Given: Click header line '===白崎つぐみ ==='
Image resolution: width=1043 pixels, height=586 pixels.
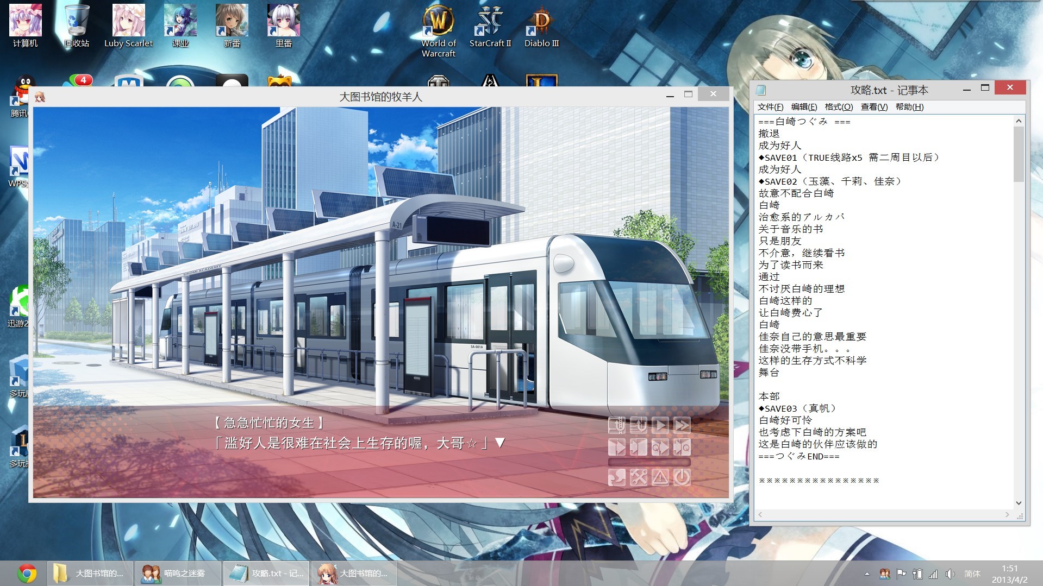Looking at the screenshot, I should (804, 122).
